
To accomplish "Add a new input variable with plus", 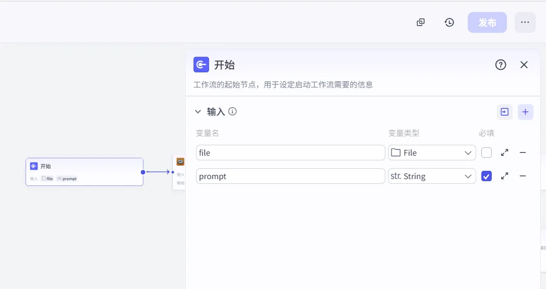I will point(525,111).
